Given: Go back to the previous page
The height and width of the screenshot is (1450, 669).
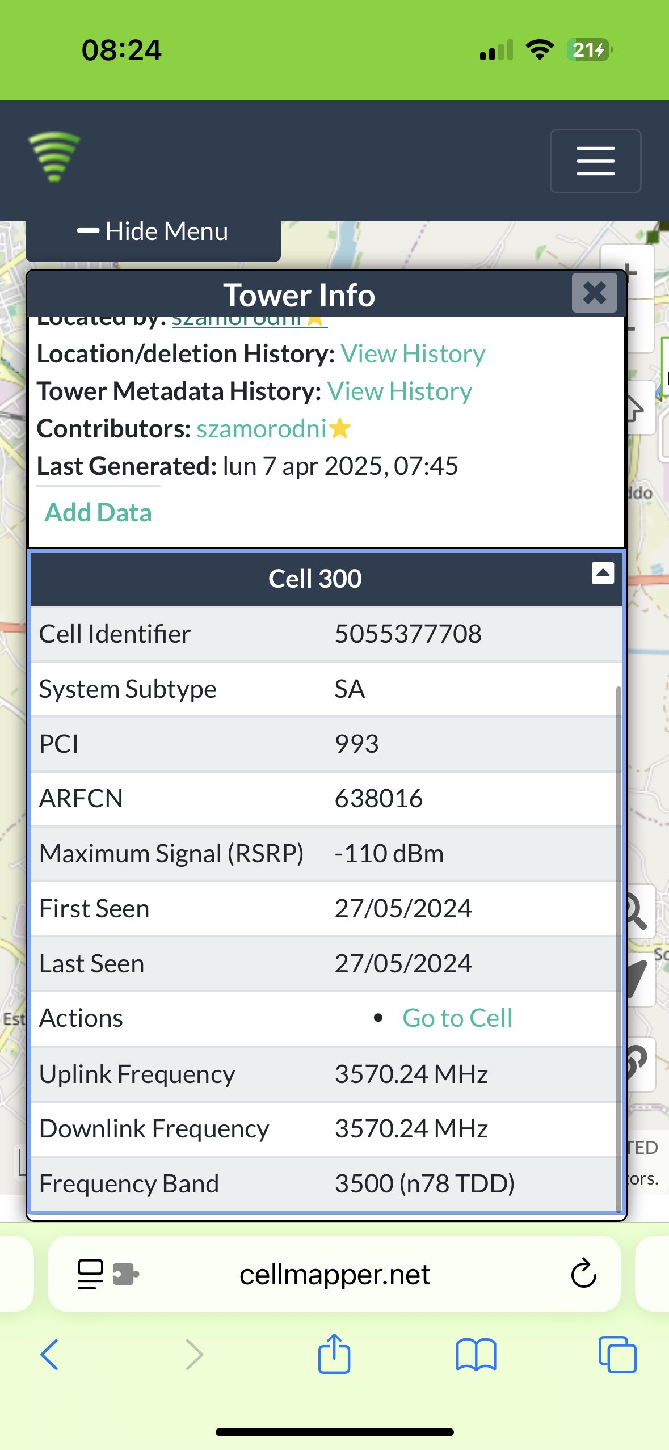Looking at the screenshot, I should click(x=49, y=1355).
